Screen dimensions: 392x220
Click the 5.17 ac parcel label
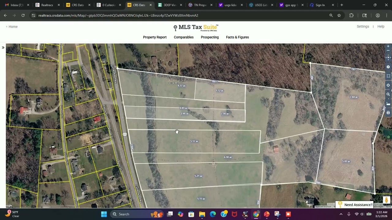pyautogui.click(x=194, y=141)
